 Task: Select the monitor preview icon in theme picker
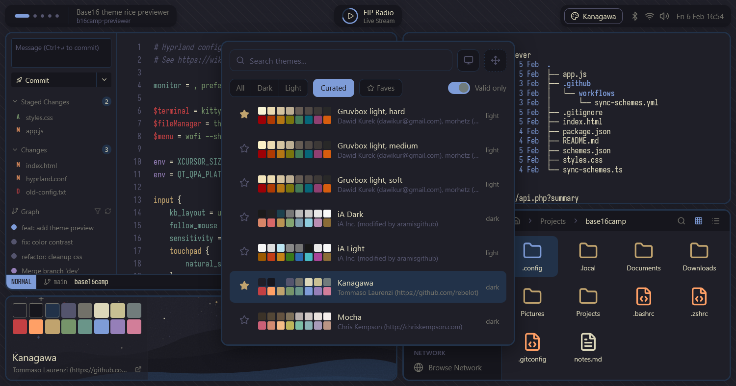point(468,60)
